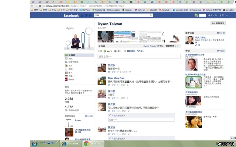The height and width of the screenshot is (147, 236).
Task: Open the chat bar at bottom right corner
Action: point(233,138)
